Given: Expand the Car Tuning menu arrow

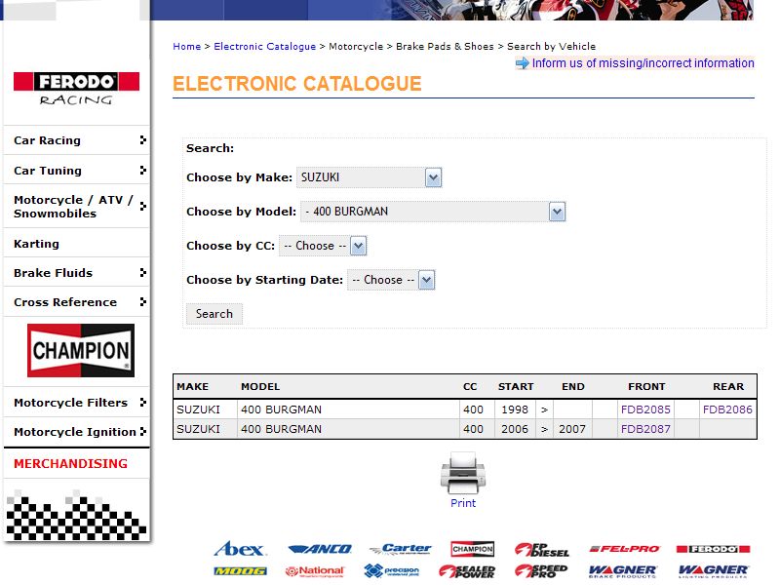Looking at the screenshot, I should tap(142, 170).
